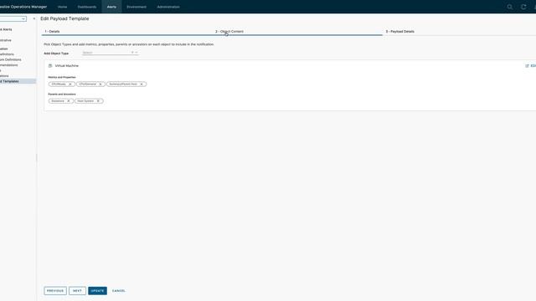Select step 2 - Object Content tab

229,32
